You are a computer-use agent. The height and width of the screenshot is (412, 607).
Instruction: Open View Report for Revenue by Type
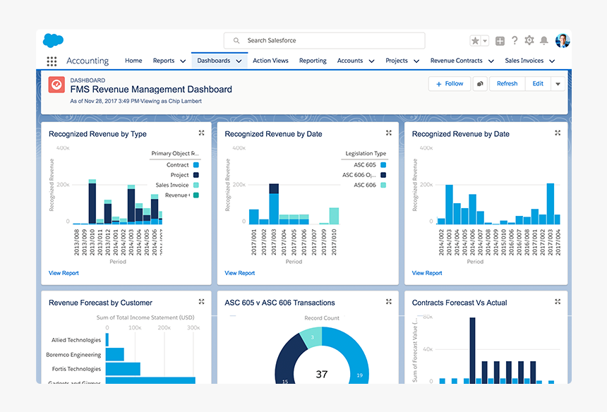pos(64,273)
